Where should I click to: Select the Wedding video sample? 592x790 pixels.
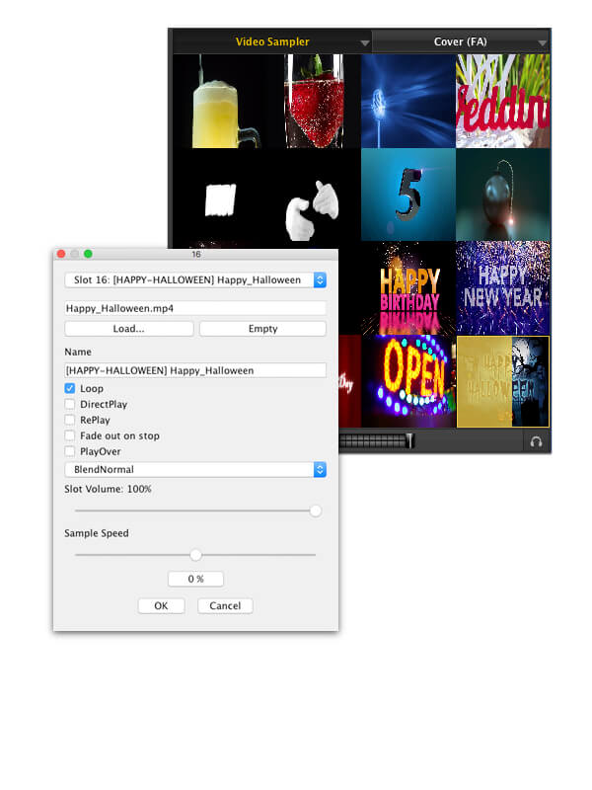[x=502, y=102]
